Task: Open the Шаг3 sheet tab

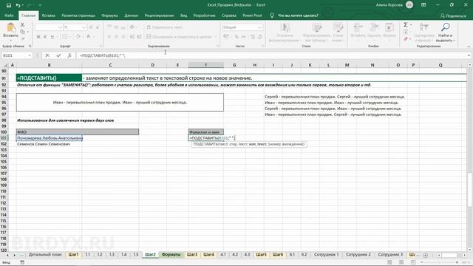Action: pyautogui.click(x=192, y=254)
